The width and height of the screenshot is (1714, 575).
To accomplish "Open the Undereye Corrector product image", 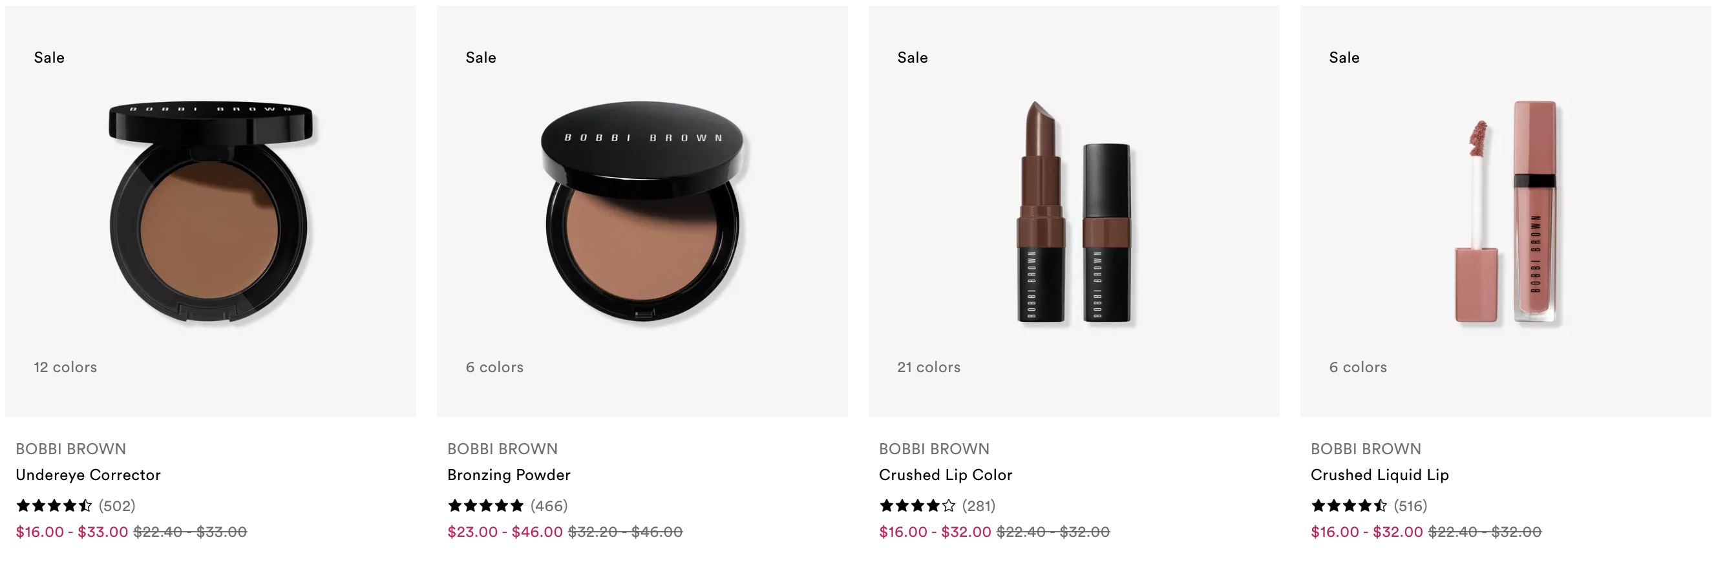I will [211, 212].
